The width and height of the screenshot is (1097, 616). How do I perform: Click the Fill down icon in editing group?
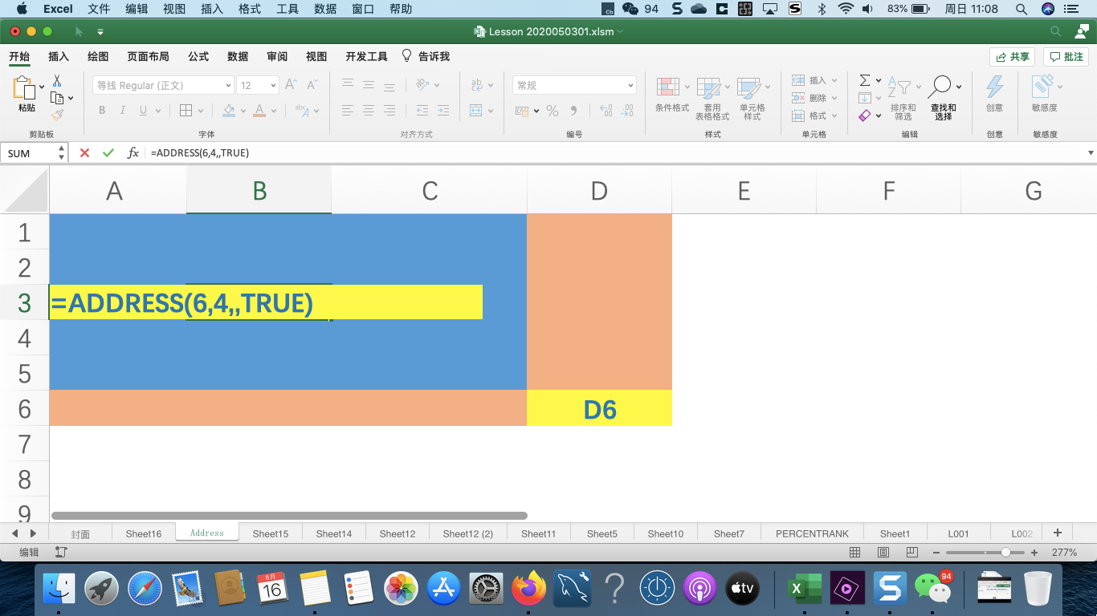865,98
